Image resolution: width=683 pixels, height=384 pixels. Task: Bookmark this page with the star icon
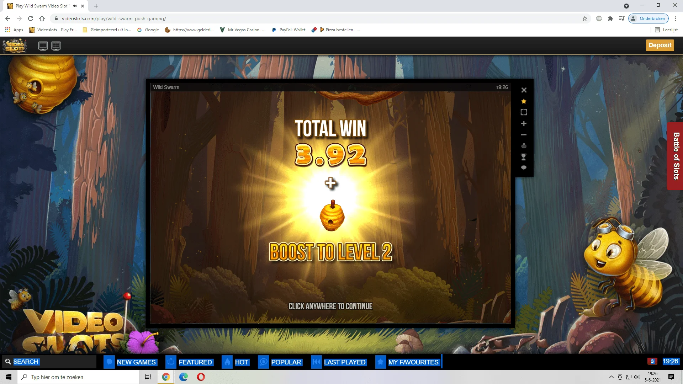pos(585,18)
